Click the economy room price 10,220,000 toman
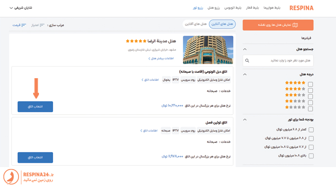336x187 pixels. (x=172, y=105)
